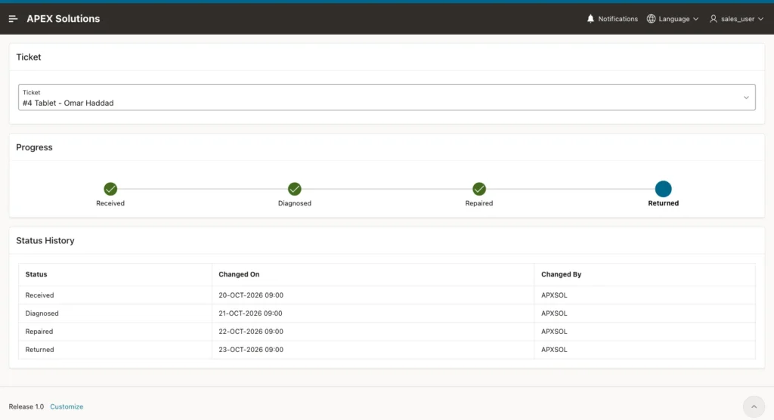Open the sales_user account menu label
The width and height of the screenshot is (774, 420).
(x=738, y=19)
